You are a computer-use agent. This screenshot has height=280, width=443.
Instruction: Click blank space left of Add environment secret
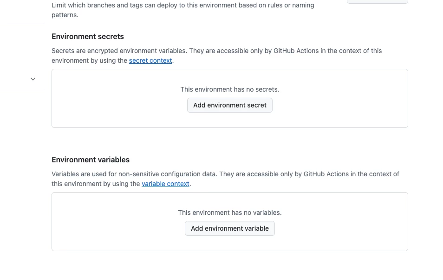click(116, 105)
